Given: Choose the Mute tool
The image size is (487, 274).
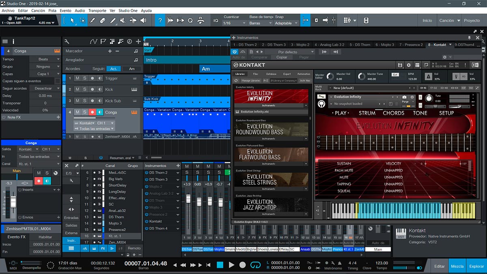Looking at the screenshot, I should [x=123, y=20].
